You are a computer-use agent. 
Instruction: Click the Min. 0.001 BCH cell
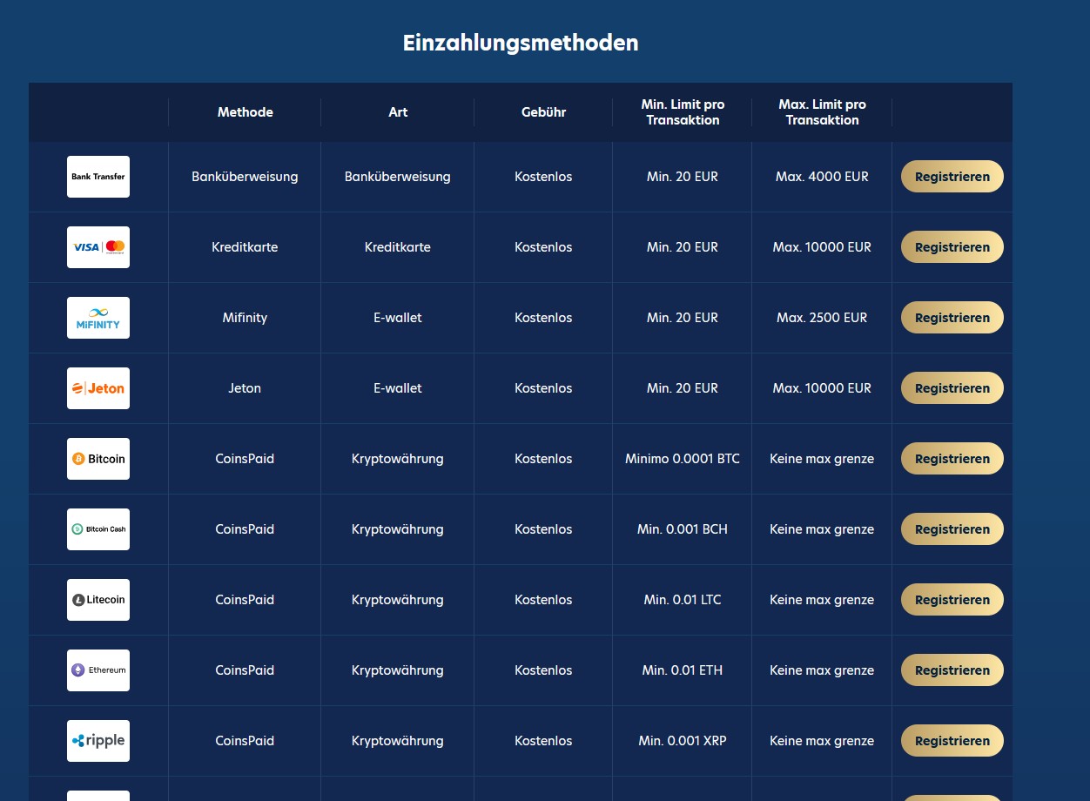(683, 529)
